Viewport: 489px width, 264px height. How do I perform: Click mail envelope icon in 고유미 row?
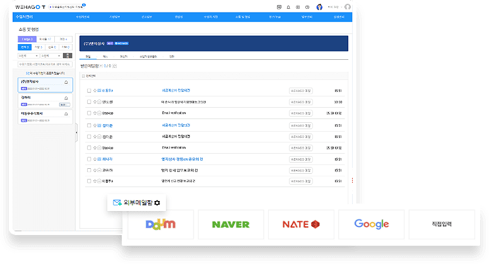99,170
